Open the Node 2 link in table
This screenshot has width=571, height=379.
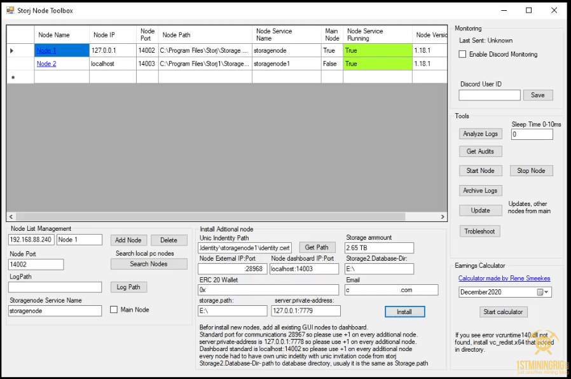coord(46,64)
